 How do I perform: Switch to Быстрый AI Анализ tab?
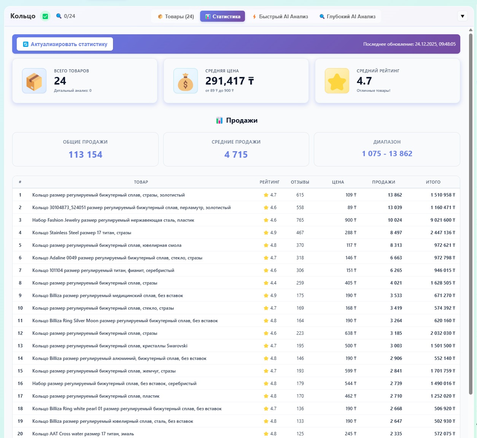tap(280, 16)
